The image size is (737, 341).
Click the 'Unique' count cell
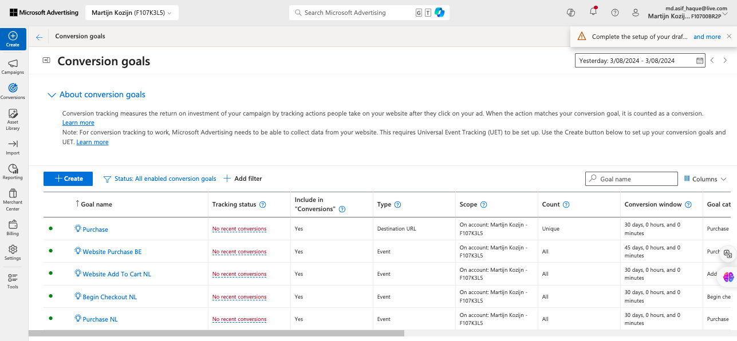click(551, 229)
